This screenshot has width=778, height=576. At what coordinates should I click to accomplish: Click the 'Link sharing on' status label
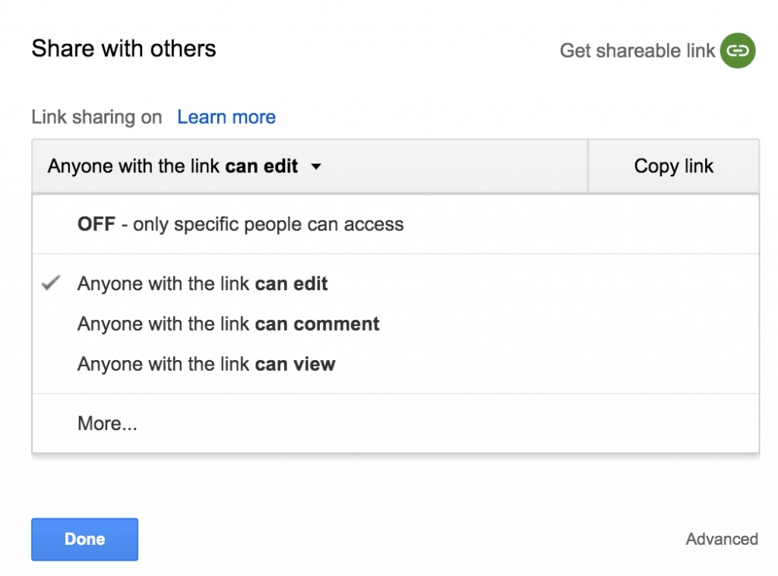coord(96,118)
